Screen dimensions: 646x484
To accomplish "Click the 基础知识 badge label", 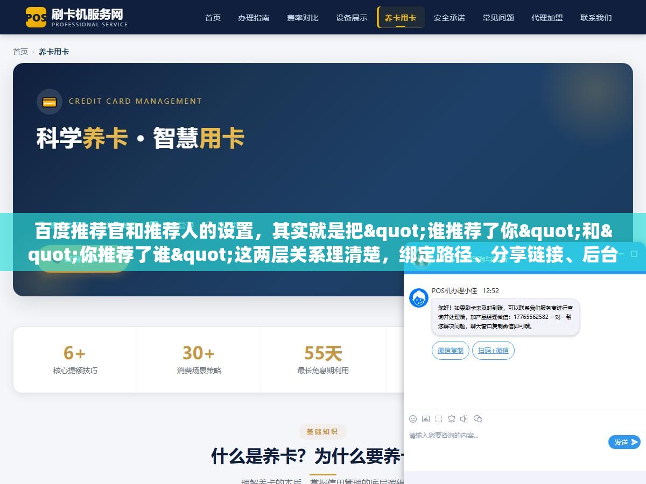I will [x=322, y=431].
